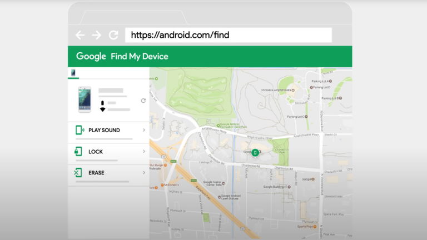Click the Play Sound phone icon
The image size is (427, 240).
pyautogui.click(x=80, y=130)
